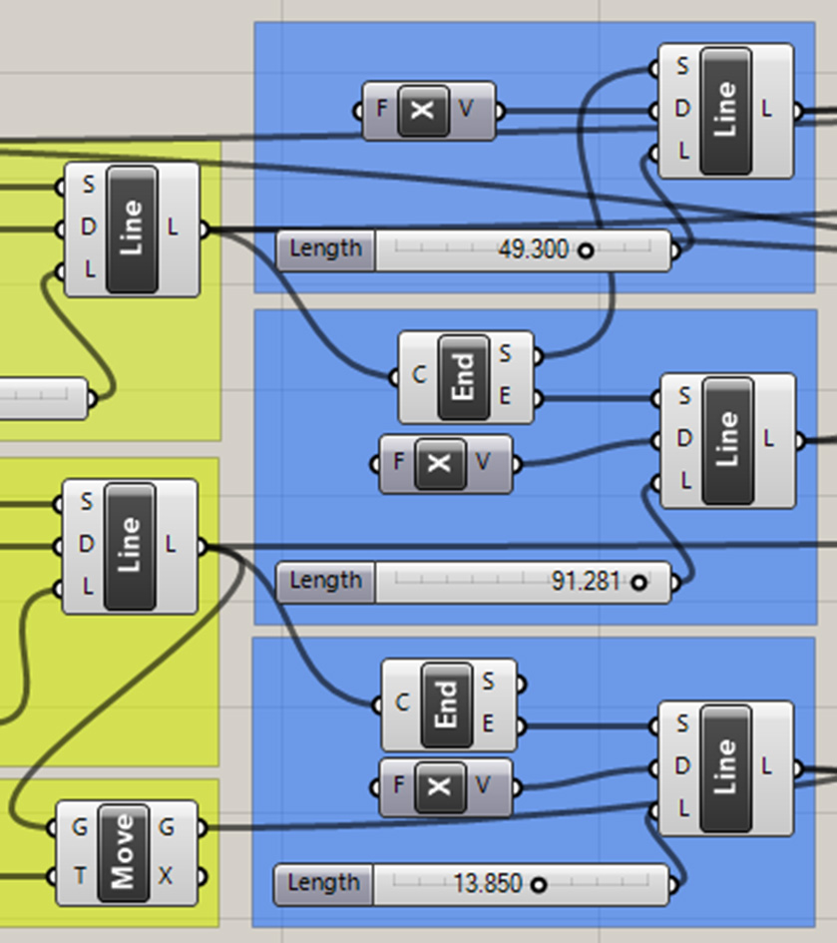
Task: Click the T input port on Move component
Action: click(x=52, y=877)
